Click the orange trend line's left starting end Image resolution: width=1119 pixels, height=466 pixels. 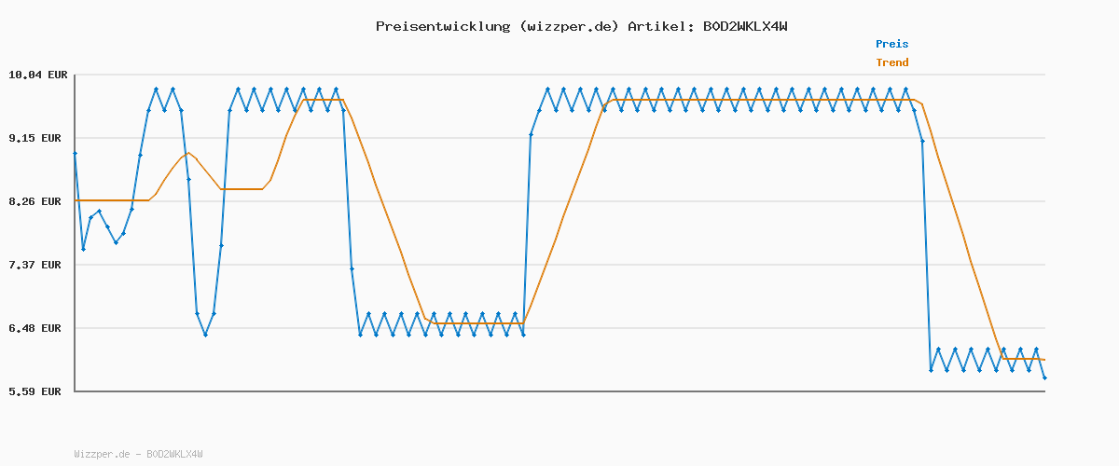point(76,200)
